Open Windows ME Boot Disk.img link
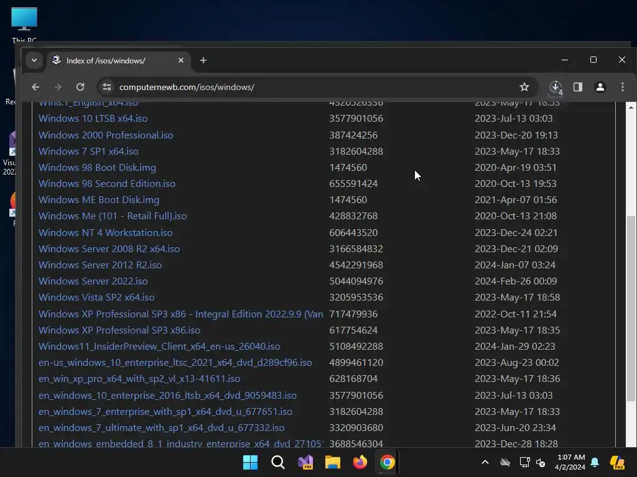The width and height of the screenshot is (637, 477). pos(99,200)
